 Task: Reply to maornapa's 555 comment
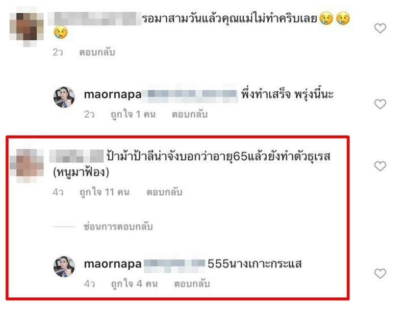192,283
